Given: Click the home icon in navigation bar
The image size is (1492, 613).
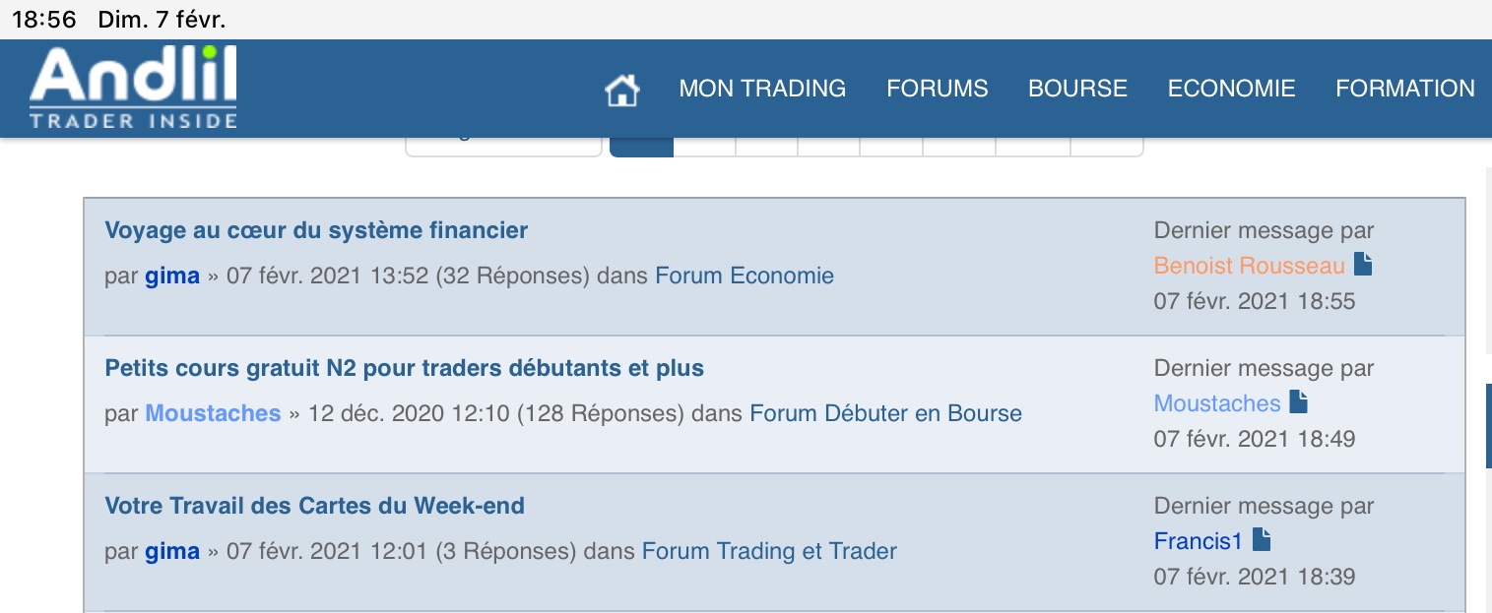Looking at the screenshot, I should tap(621, 91).
